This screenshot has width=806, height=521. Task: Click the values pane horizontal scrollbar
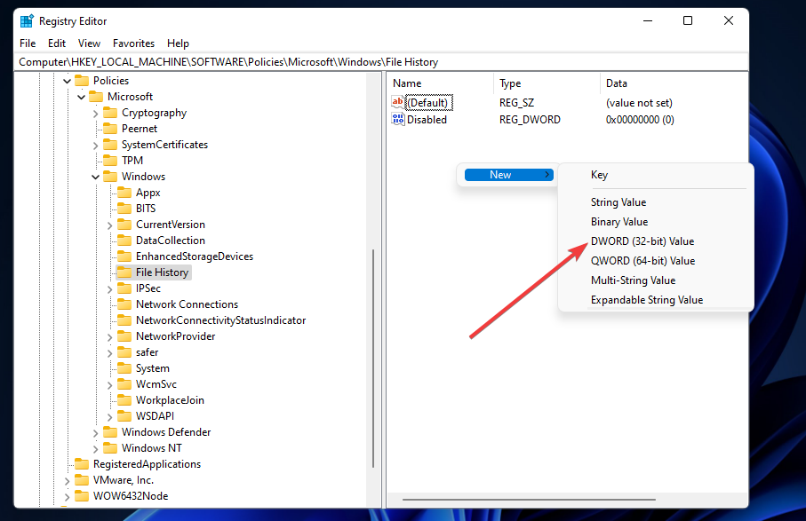pos(529,499)
